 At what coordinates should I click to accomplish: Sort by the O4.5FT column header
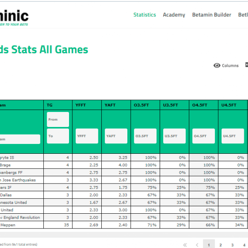[203, 105]
